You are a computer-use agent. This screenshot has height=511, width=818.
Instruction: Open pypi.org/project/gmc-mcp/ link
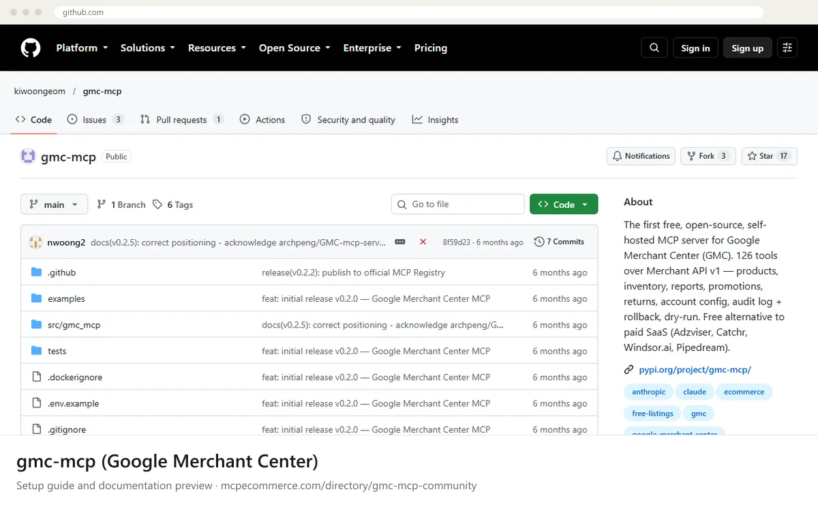click(695, 370)
